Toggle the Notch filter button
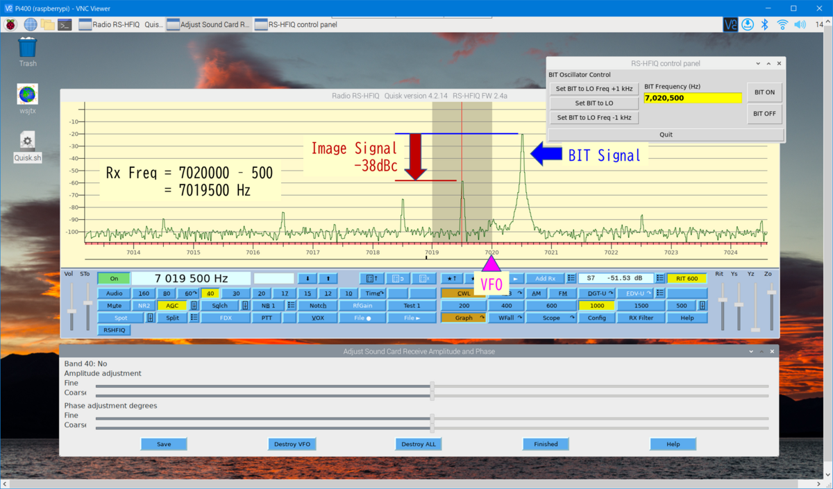Viewport: 833px width, 489px height. tap(318, 305)
